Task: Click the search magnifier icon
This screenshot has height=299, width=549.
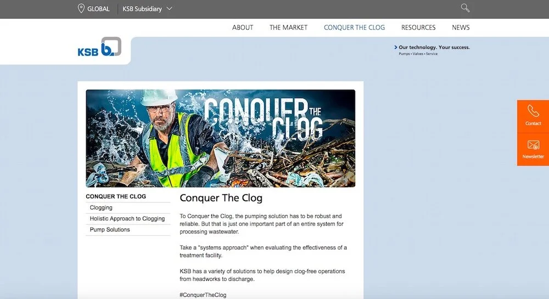Action: click(465, 8)
